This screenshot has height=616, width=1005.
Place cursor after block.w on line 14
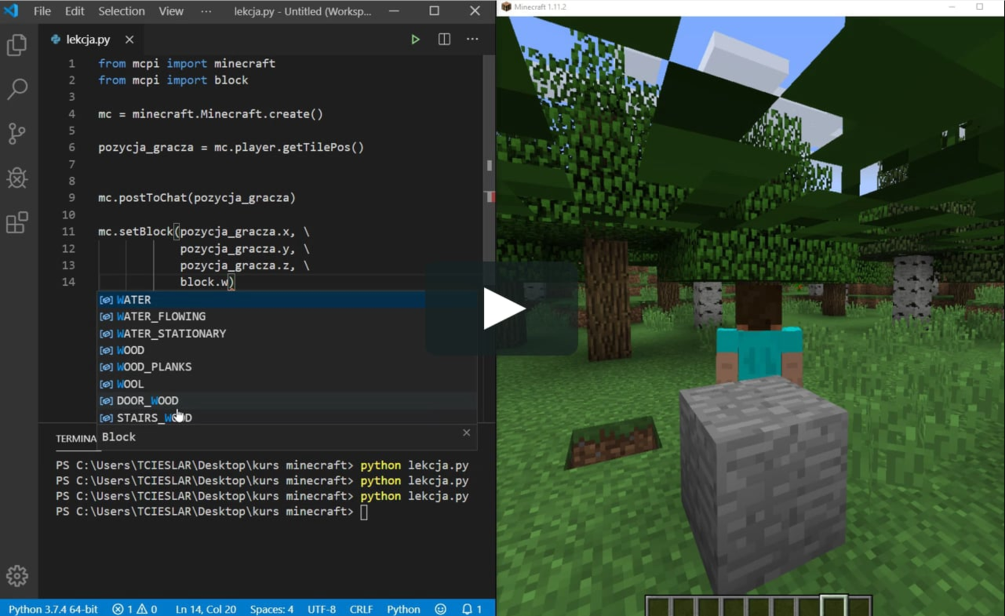[229, 282]
